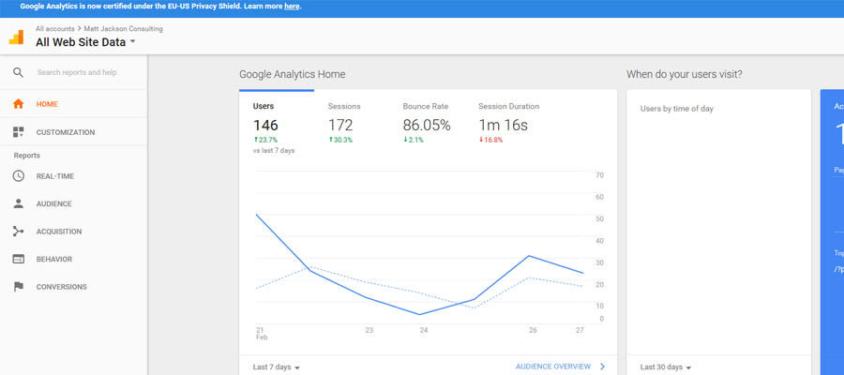The width and height of the screenshot is (844, 375).
Task: Click the Customization dashboard icon
Action: pos(19,132)
